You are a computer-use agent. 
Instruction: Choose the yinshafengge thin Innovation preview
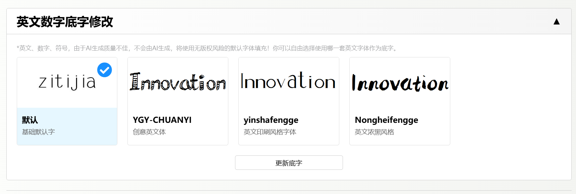pyautogui.click(x=288, y=81)
